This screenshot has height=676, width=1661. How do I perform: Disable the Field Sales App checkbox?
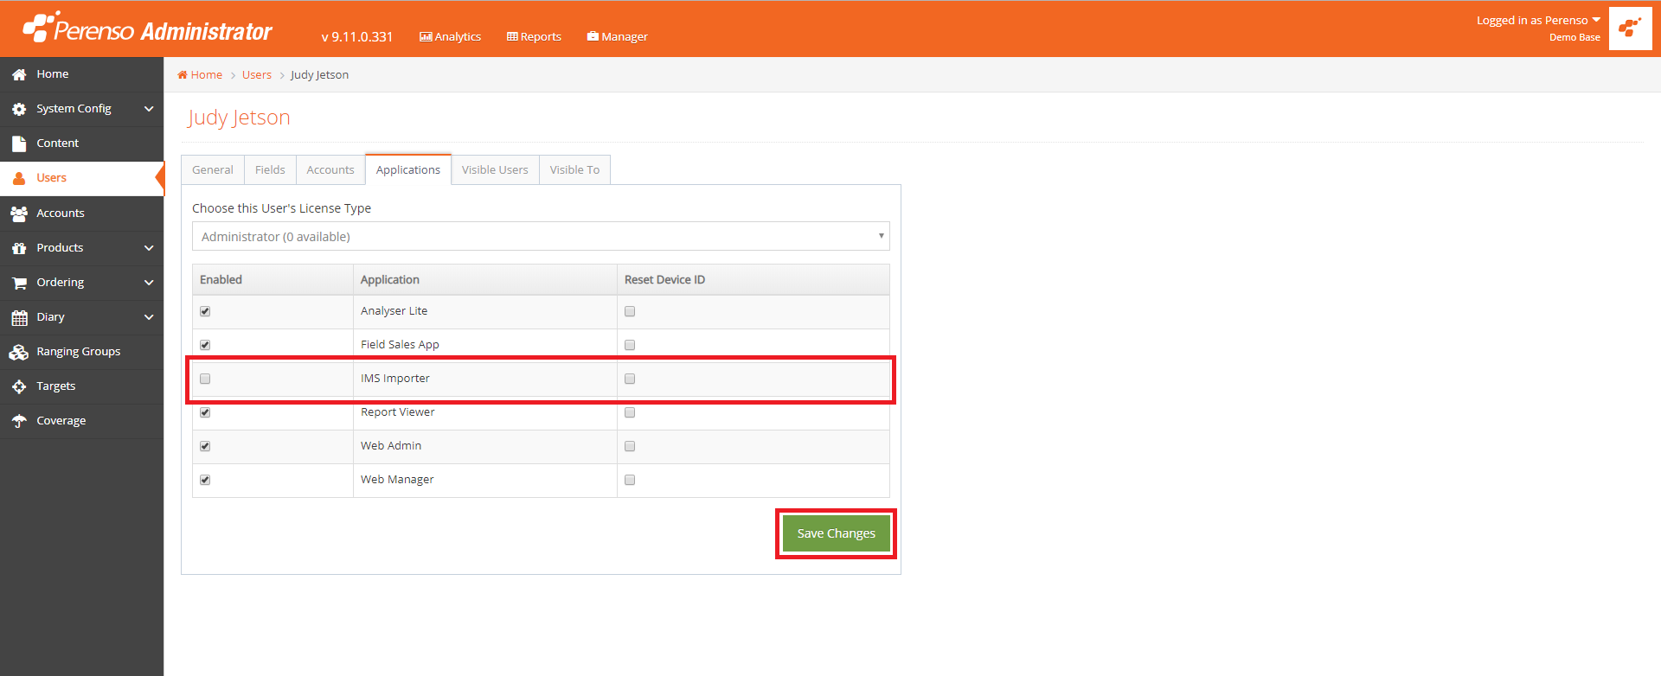pyautogui.click(x=205, y=345)
